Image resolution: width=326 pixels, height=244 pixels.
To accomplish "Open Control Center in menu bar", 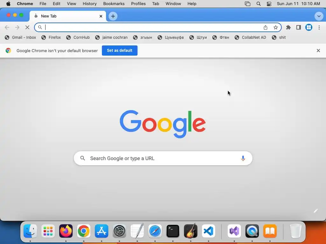I will point(269,4).
